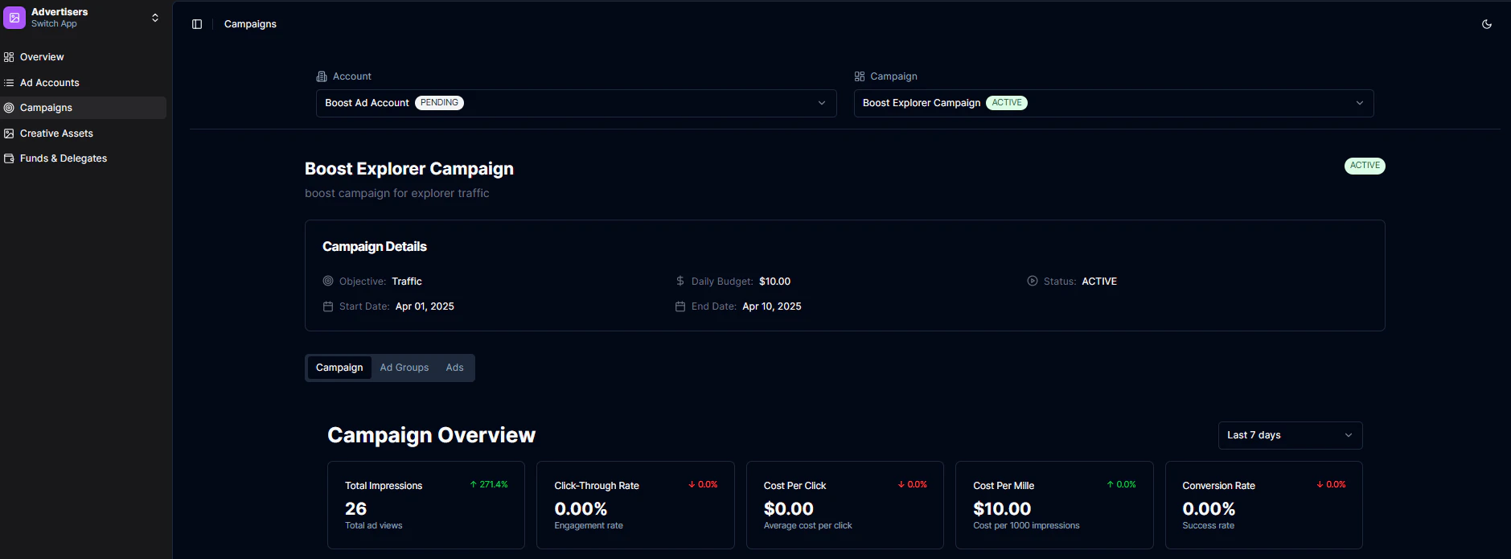Switch theme with the moon icon
1511x559 pixels.
tap(1487, 24)
